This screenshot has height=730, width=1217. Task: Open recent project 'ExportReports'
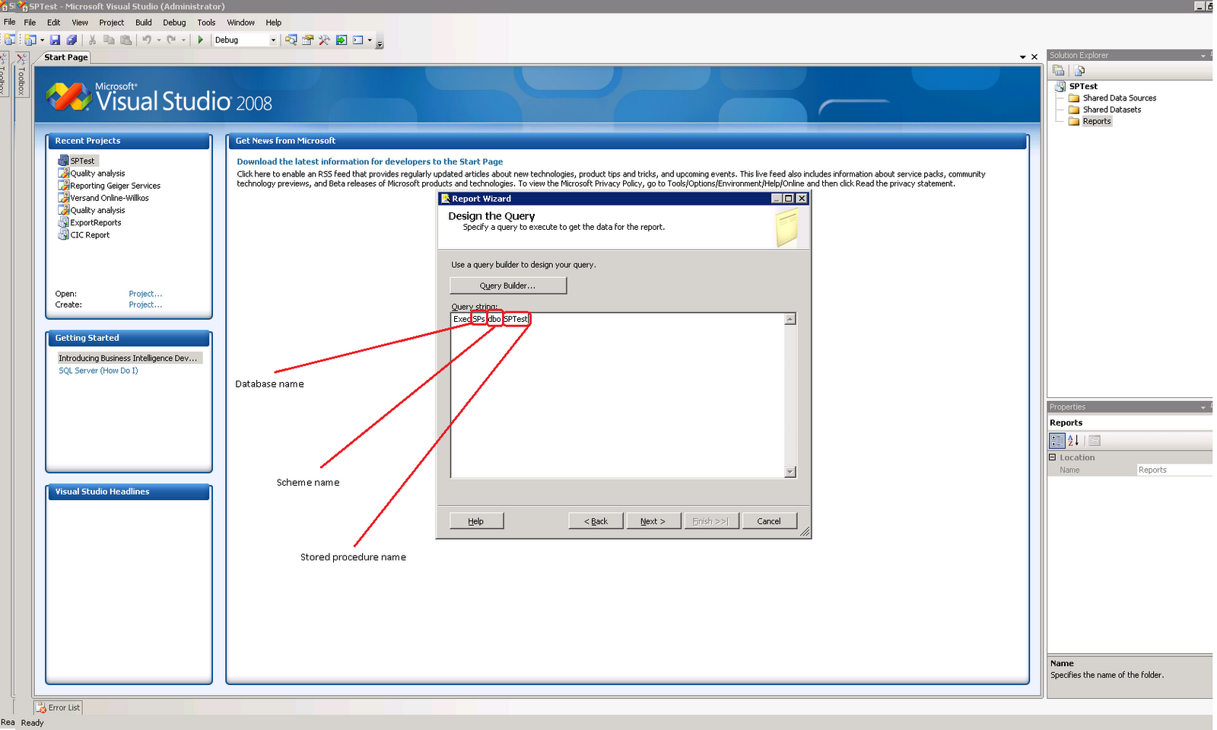point(96,223)
